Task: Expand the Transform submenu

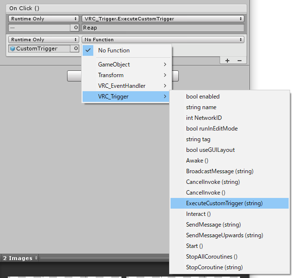Action: (126, 75)
